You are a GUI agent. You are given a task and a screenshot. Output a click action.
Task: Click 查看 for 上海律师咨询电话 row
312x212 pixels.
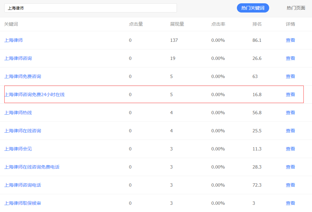pos(290,185)
